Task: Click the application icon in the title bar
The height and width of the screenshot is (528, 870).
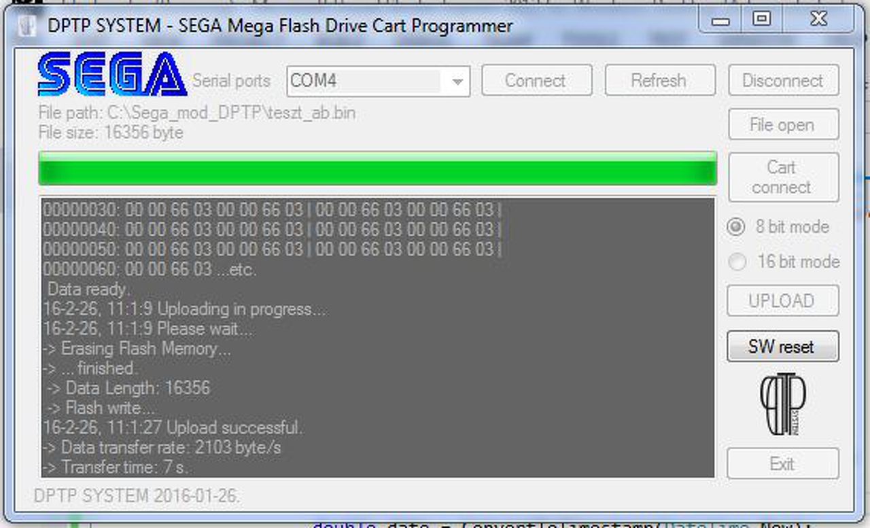Action: click(26, 27)
